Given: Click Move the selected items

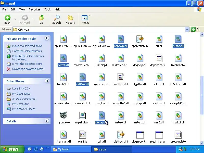Looking at the screenshot, I should [x=27, y=46].
